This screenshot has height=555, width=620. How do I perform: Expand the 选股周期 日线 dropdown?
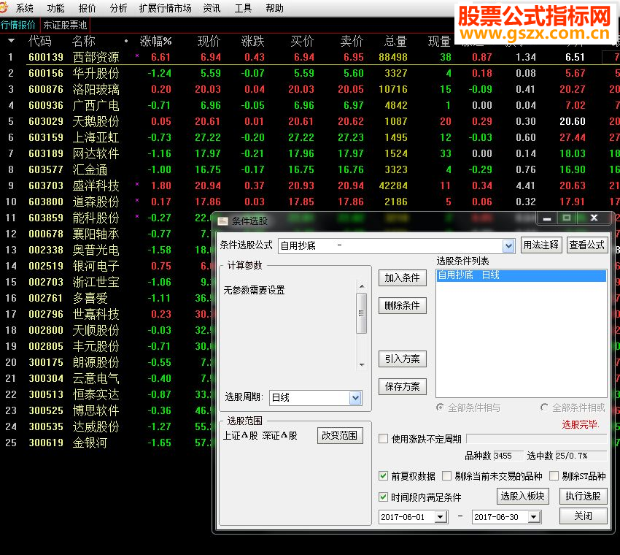[355, 397]
